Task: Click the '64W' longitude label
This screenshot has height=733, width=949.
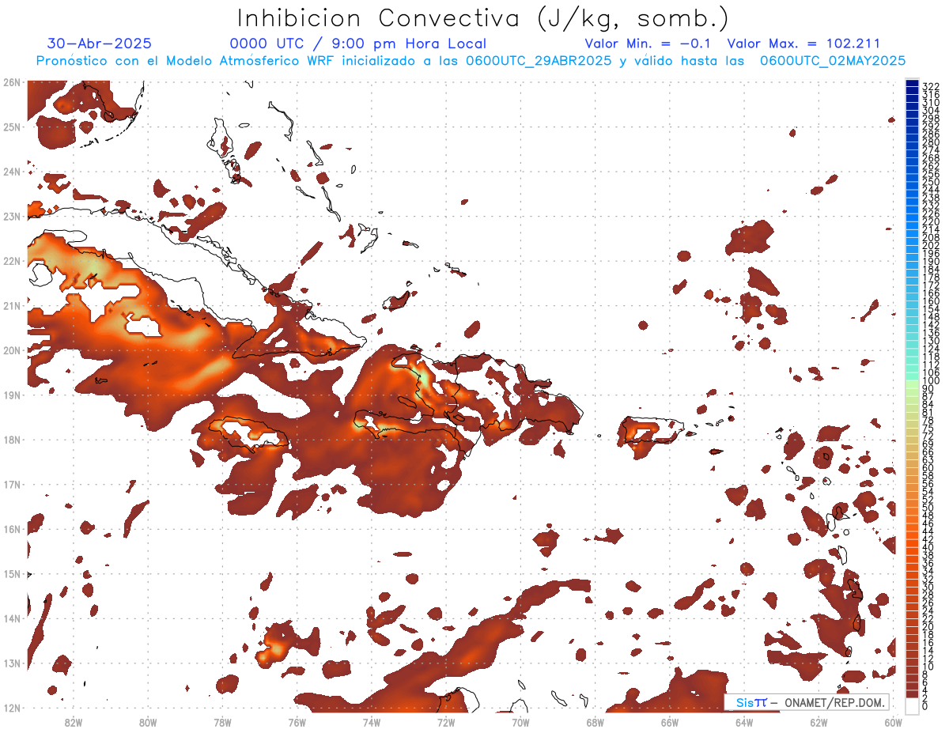Action: click(744, 723)
